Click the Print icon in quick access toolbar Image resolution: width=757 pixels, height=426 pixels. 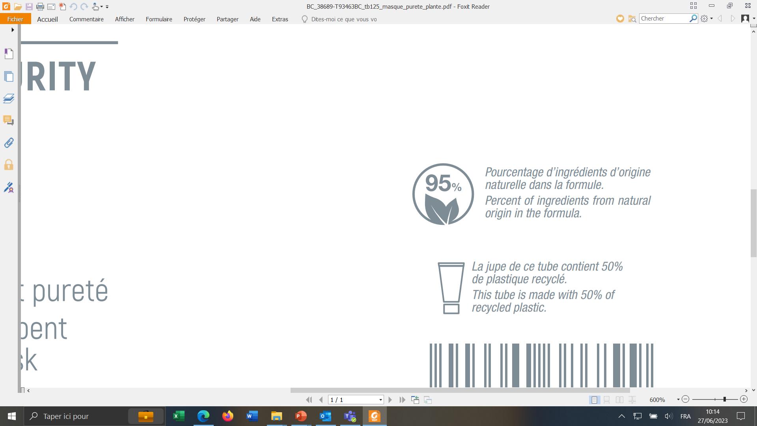point(40,7)
